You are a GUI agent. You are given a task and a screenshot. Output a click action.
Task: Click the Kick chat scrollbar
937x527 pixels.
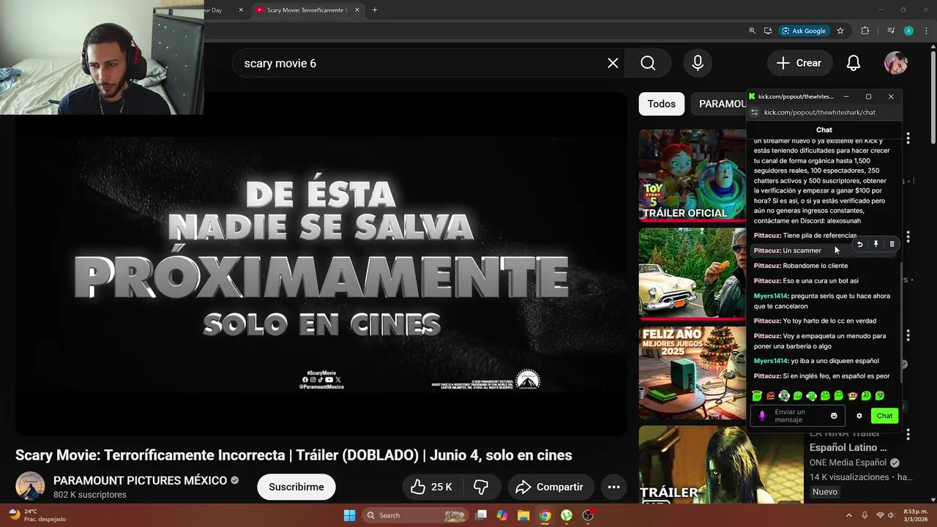(901, 322)
